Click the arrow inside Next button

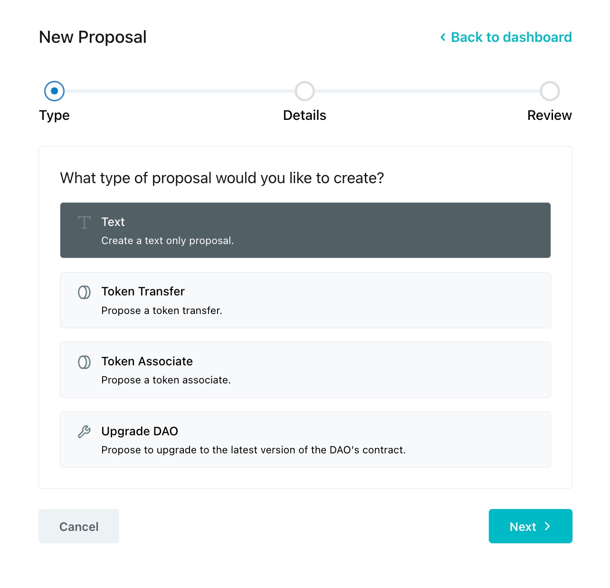[x=548, y=526]
